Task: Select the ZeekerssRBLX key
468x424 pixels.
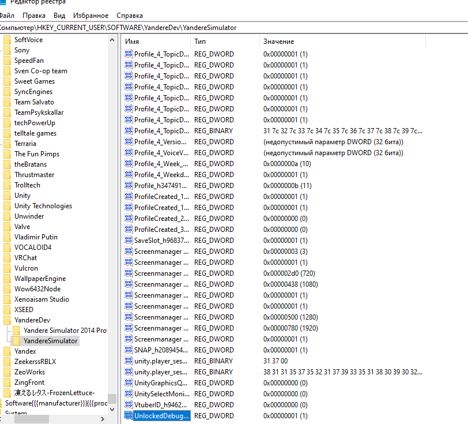Action: point(35,362)
